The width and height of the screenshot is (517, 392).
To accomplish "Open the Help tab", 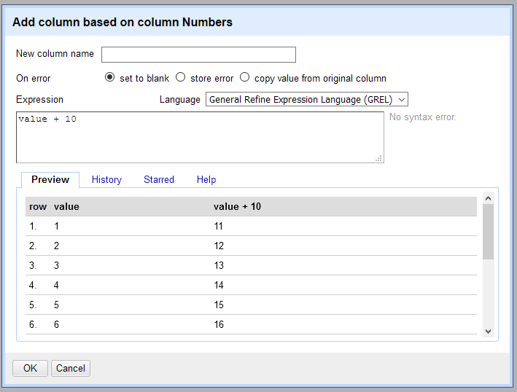I will (x=206, y=179).
